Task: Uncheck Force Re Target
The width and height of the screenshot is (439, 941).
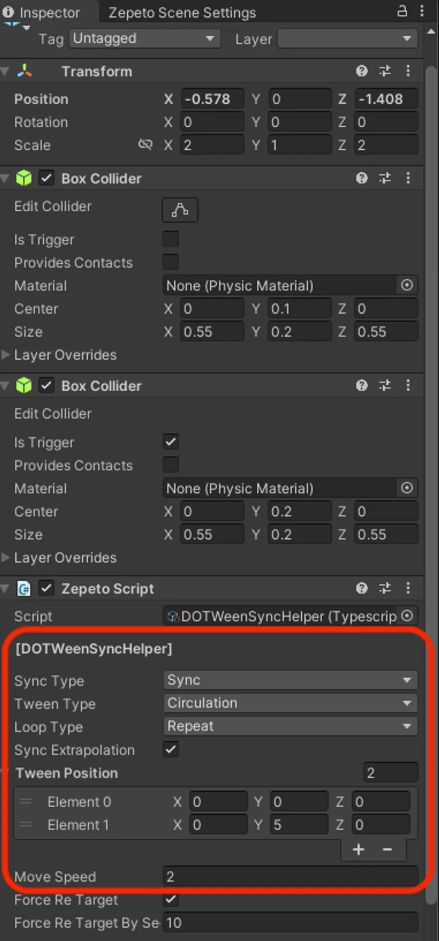Action: [x=171, y=899]
